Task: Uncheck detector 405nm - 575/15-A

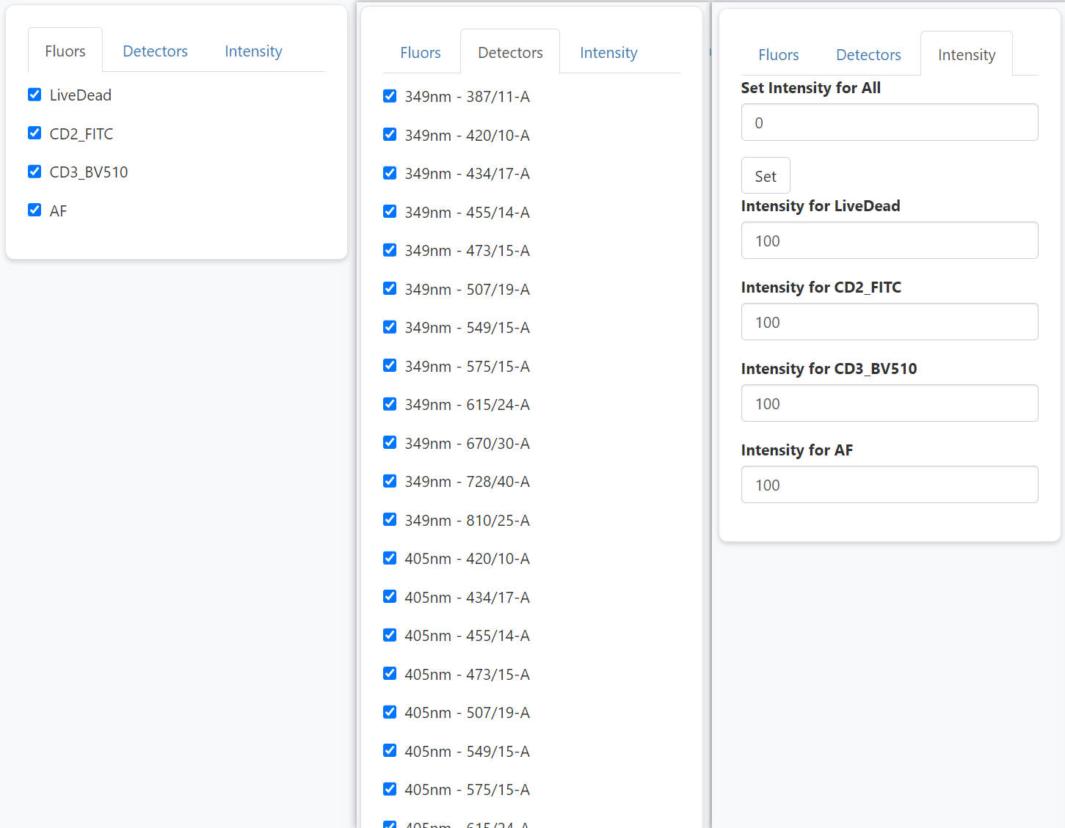Action: (x=390, y=789)
